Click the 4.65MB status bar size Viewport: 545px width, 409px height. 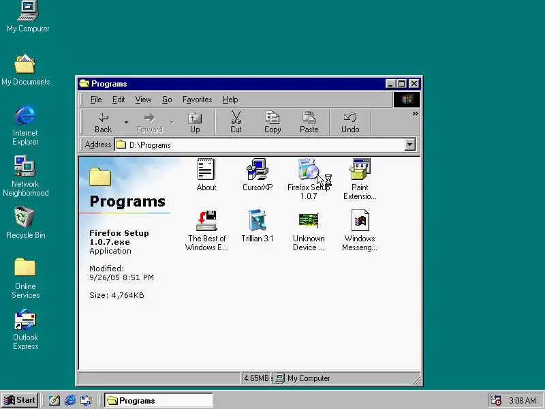point(257,378)
